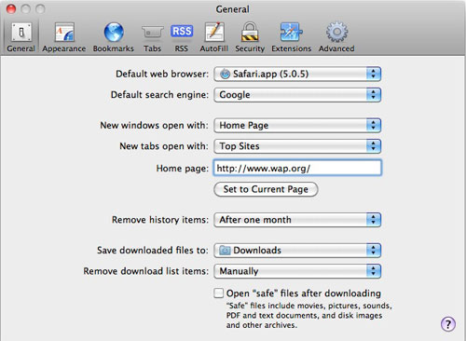Screen dimensions: 466x341
Task: Click the "Safe" files description text
Action: click(309, 315)
